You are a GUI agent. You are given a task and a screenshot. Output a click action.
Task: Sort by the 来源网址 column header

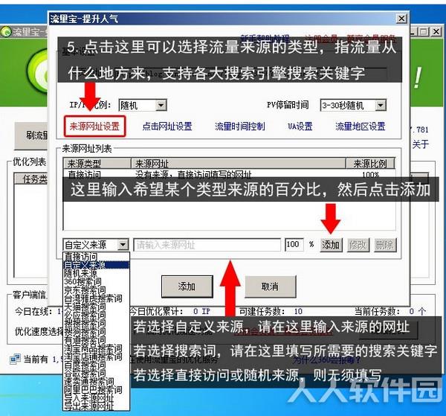(x=238, y=164)
